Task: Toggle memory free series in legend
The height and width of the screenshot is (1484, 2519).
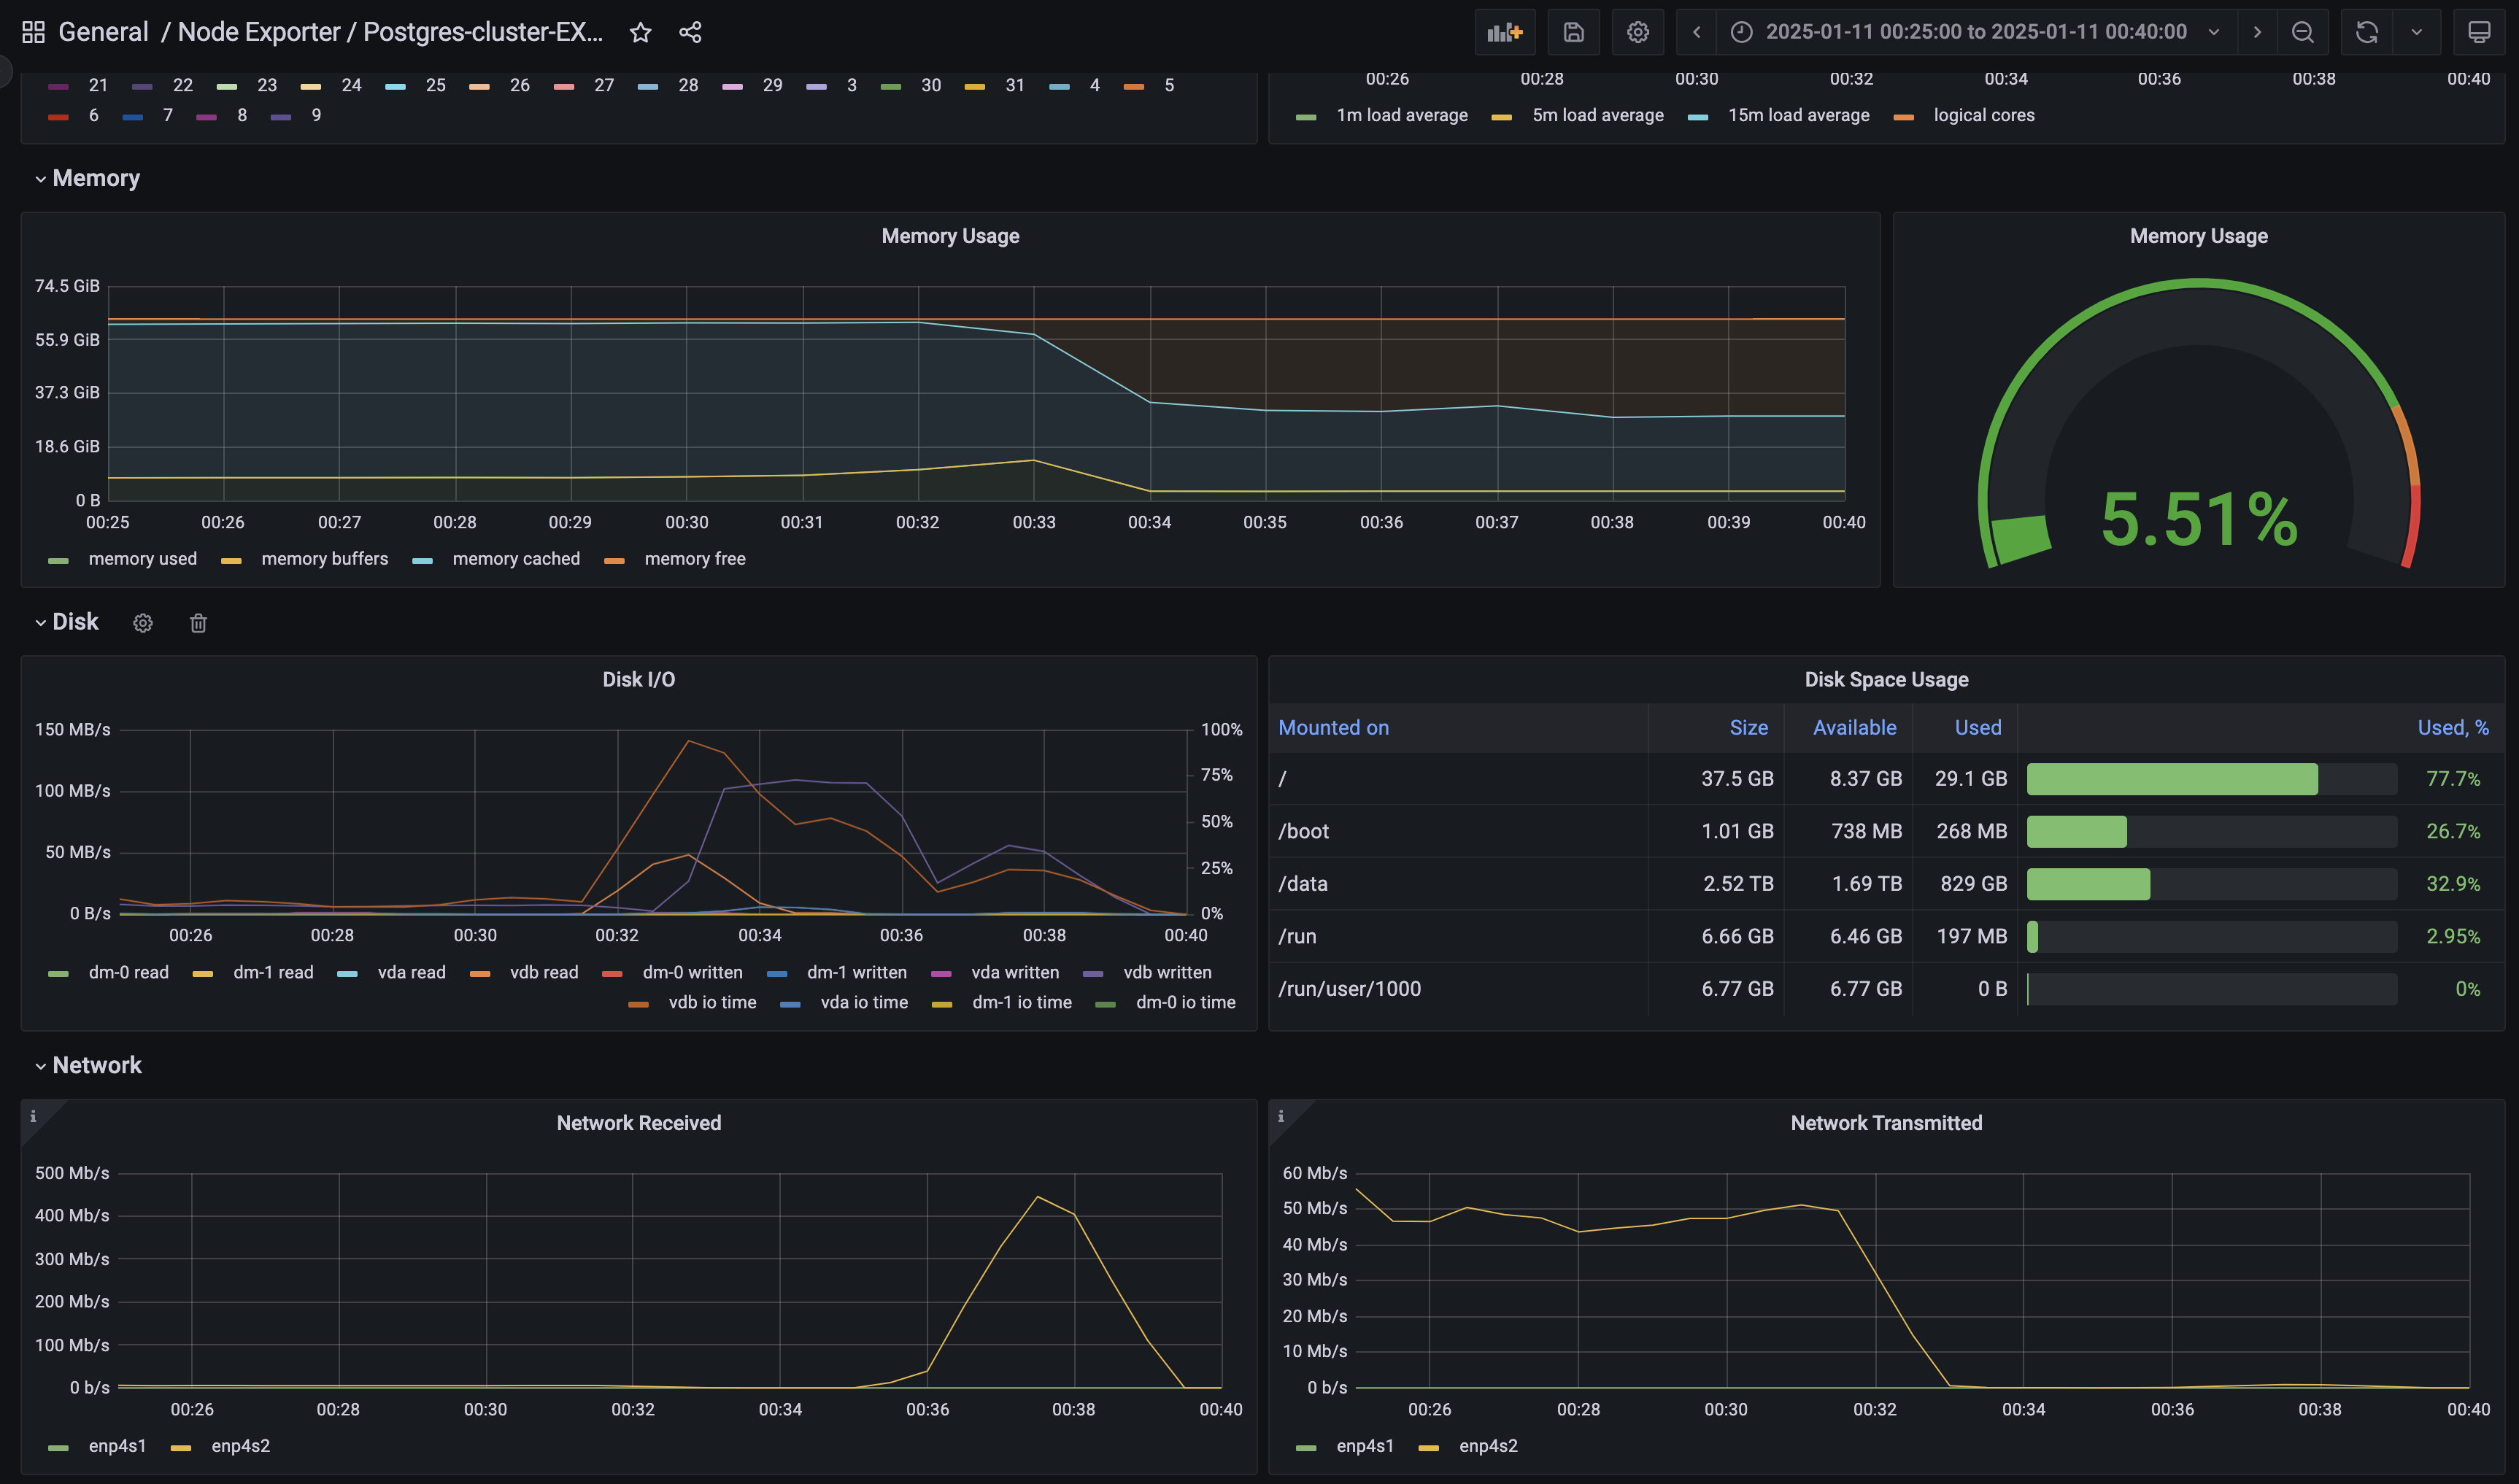Action: (x=695, y=559)
